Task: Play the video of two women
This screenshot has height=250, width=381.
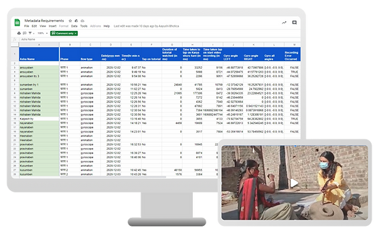Action: 294,183
